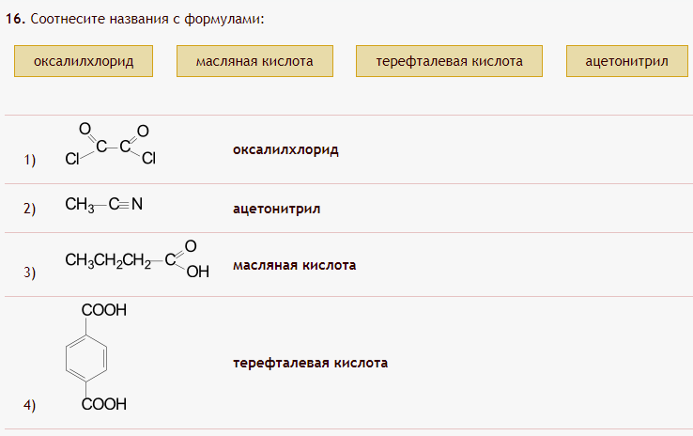The width and height of the screenshot is (693, 436).
Task: Click the ацетонитрил answer in row 2
Action: pos(276,209)
